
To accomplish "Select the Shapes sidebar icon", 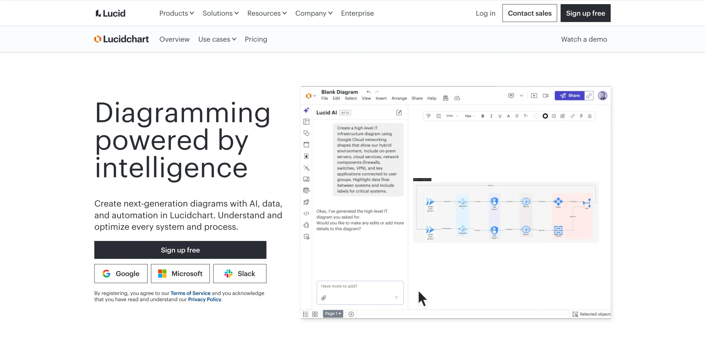I will (306, 133).
